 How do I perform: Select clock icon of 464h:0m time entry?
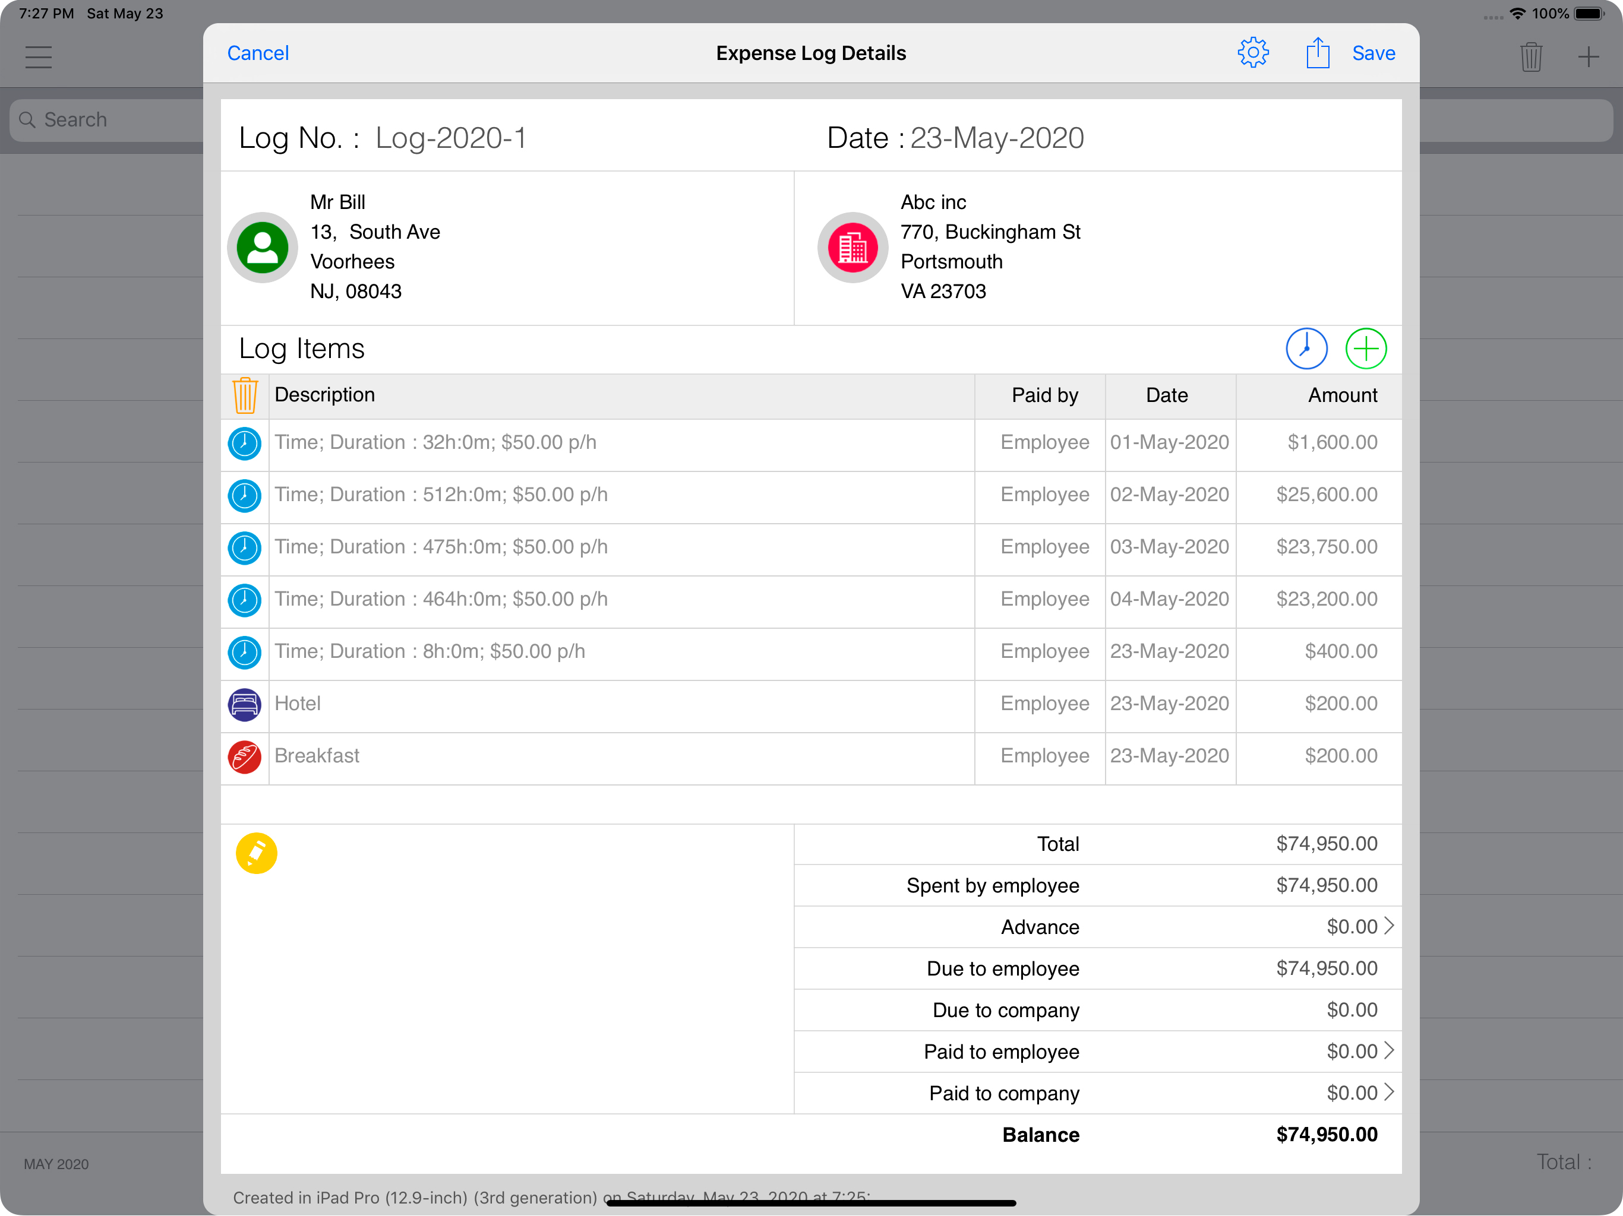coord(244,600)
